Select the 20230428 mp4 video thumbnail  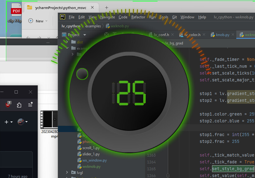tap(49, 124)
